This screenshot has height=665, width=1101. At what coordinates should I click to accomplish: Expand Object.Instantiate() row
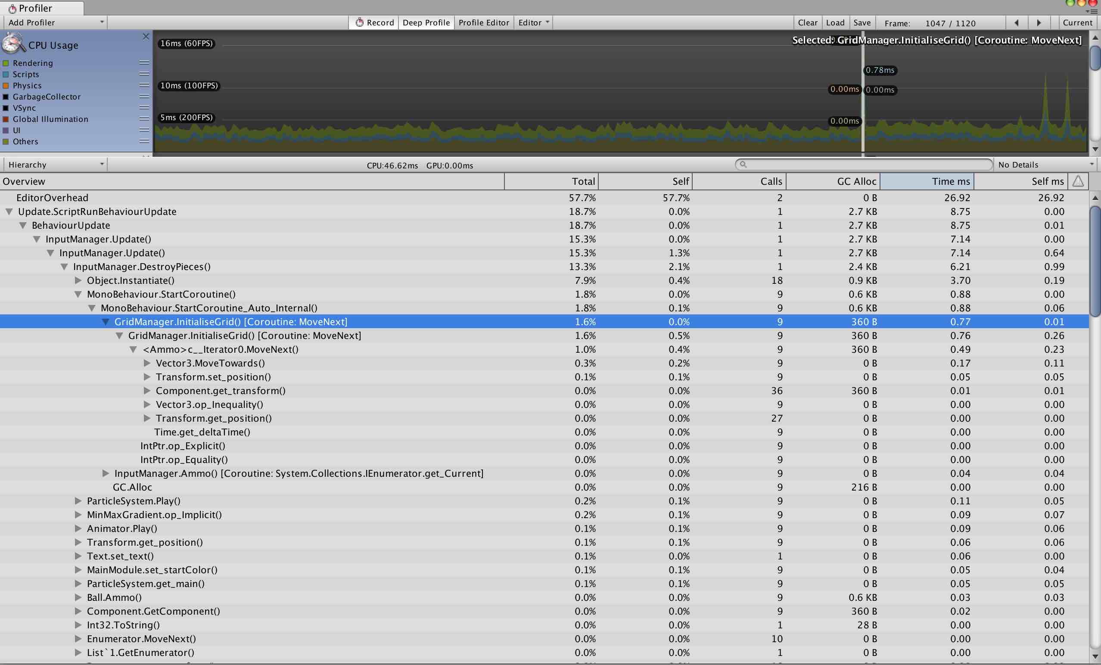[78, 281]
